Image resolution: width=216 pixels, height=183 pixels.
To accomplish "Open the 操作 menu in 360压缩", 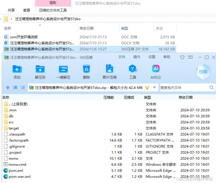I will [137, 57].
